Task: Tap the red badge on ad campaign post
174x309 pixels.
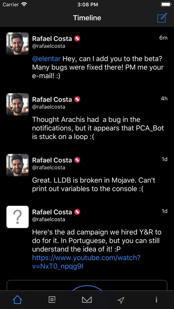Action: (x=77, y=212)
